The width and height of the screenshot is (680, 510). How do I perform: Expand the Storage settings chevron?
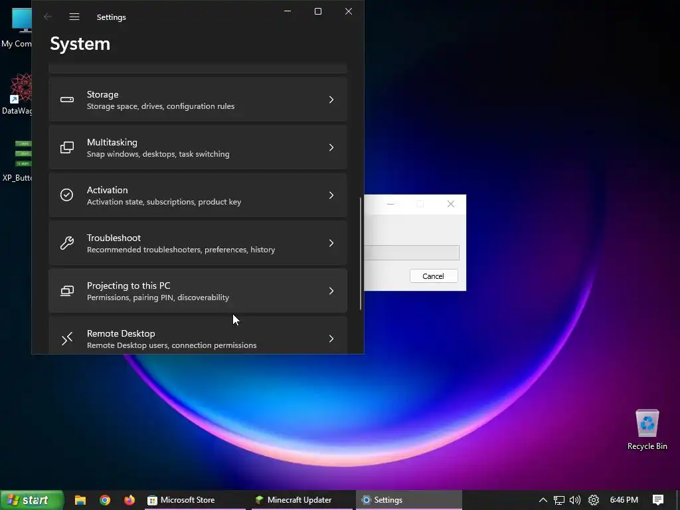coord(331,100)
